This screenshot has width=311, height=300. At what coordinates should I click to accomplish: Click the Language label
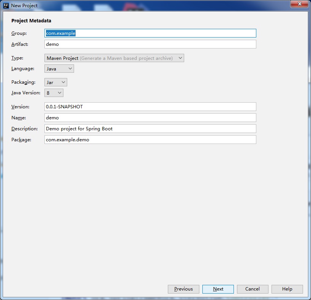tap(23, 69)
